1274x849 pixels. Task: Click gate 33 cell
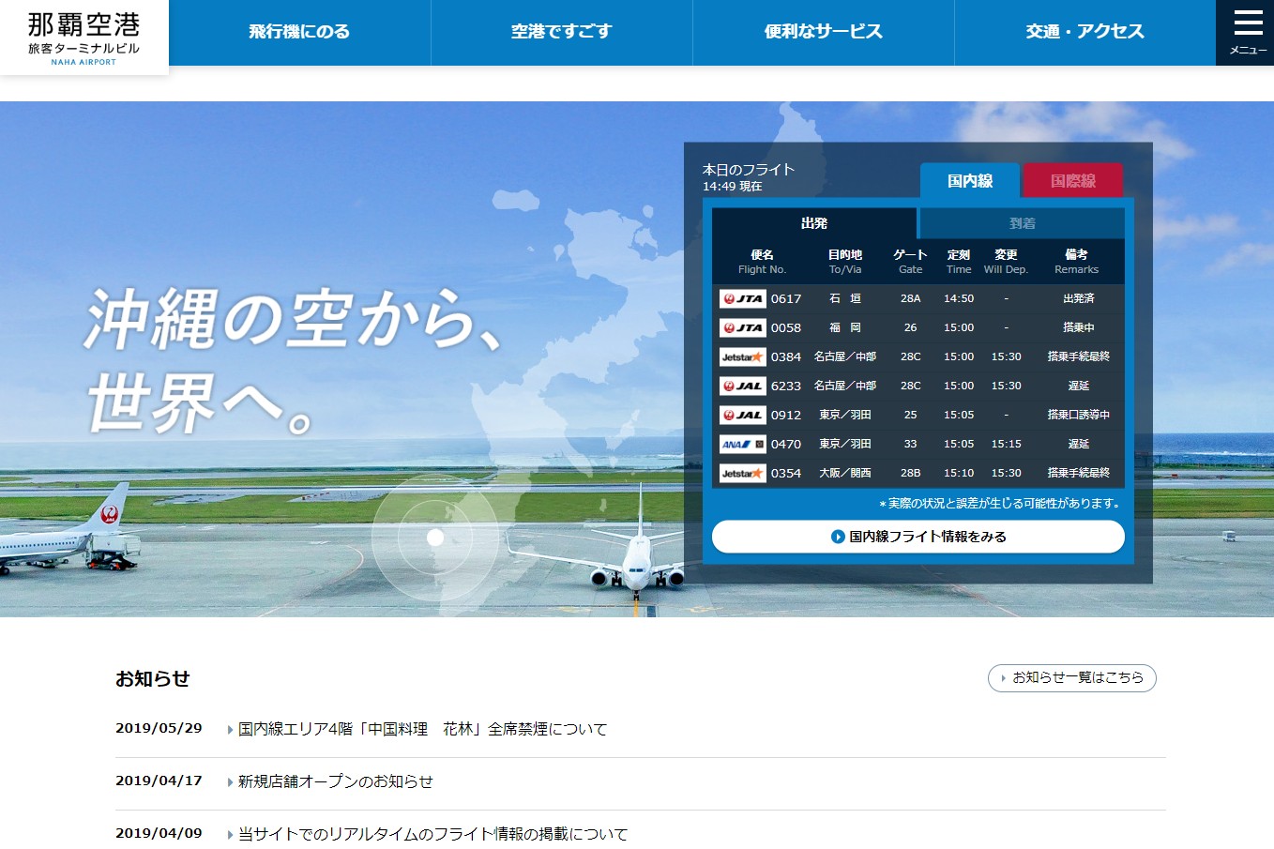pyautogui.click(x=910, y=444)
